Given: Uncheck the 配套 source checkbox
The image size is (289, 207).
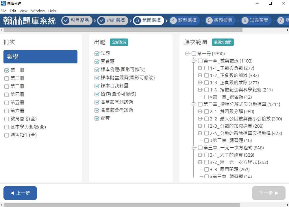Looking at the screenshot, I should [x=97, y=118].
